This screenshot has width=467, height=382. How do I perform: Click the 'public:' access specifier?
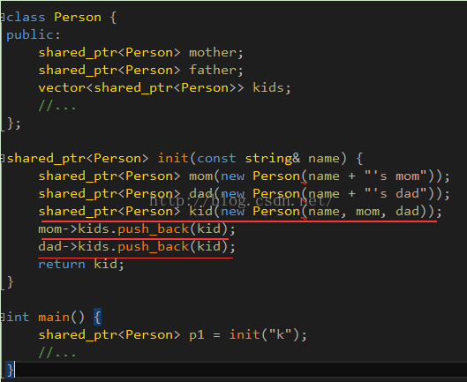pos(34,35)
